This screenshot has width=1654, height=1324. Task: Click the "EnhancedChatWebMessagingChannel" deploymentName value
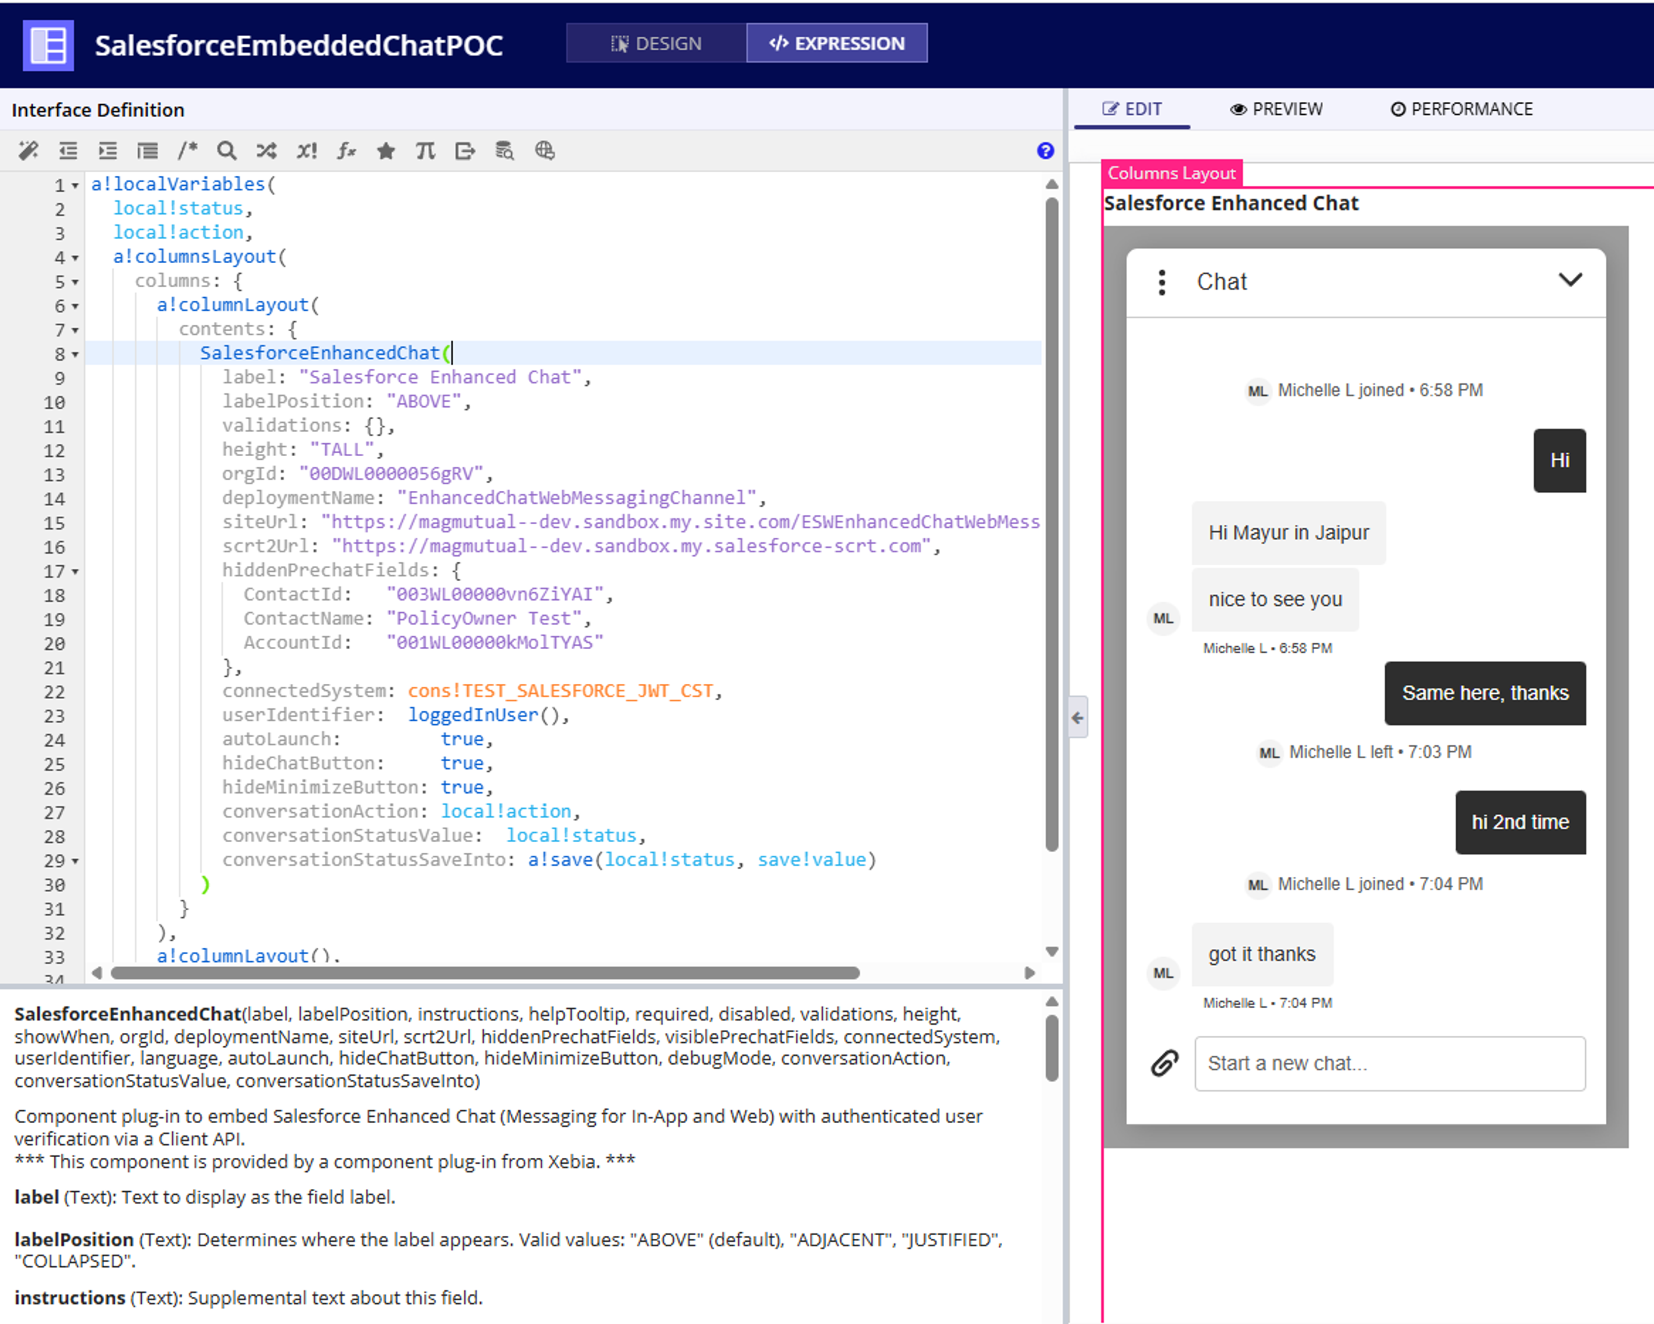[x=577, y=498]
